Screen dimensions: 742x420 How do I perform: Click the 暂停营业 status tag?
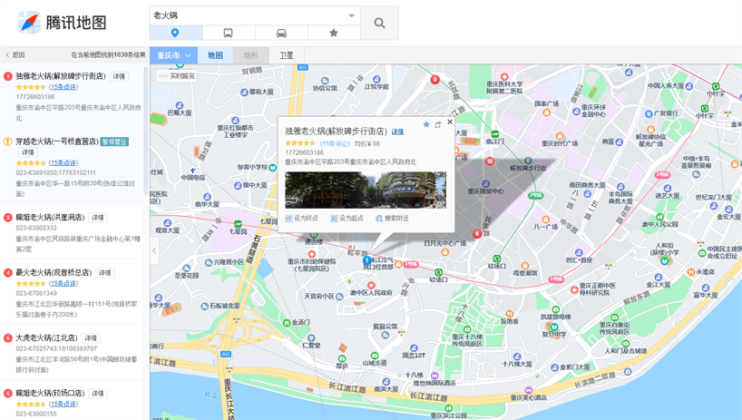114,142
